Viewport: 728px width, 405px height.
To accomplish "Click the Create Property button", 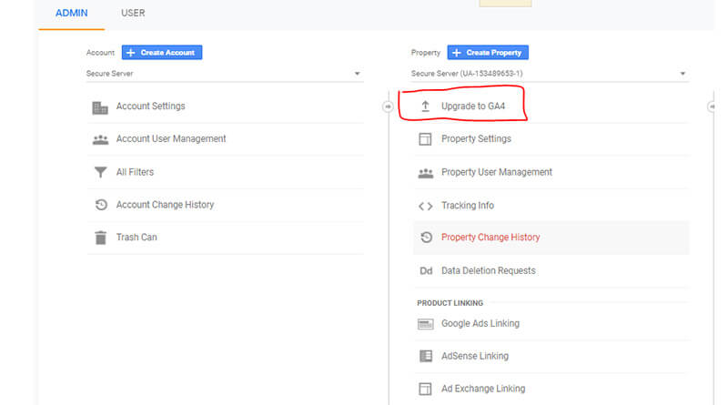I will [488, 53].
